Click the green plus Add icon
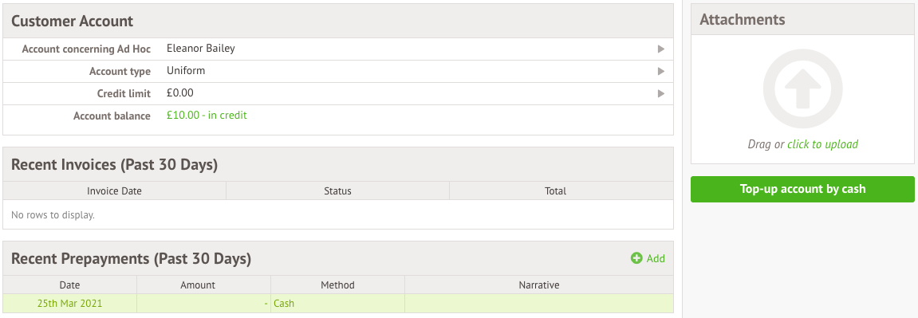Image resolution: width=918 pixels, height=318 pixels. click(636, 257)
